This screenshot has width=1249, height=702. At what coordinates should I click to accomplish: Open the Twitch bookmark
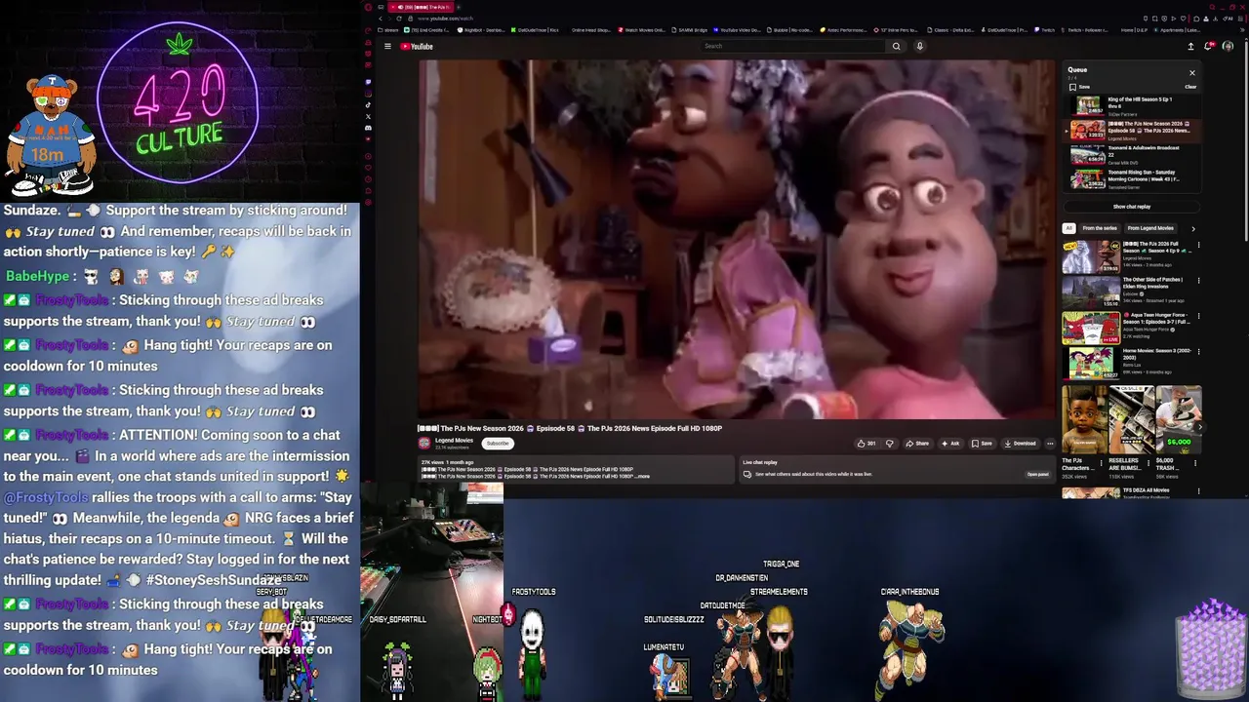point(1046,30)
